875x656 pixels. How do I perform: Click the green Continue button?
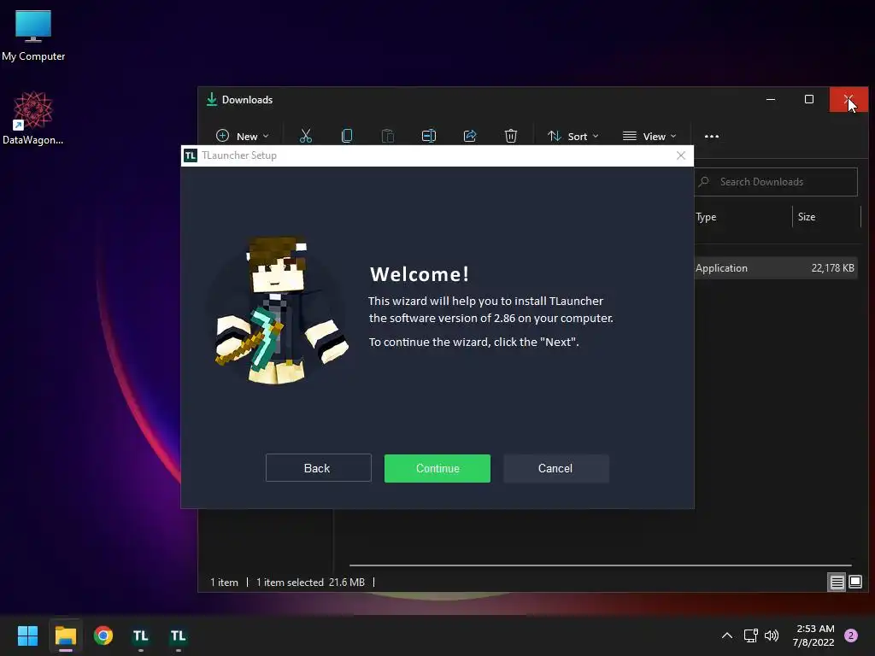pos(437,468)
